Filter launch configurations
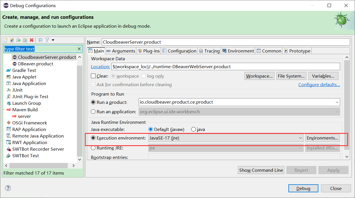355x198 pixels. tap(47, 40)
